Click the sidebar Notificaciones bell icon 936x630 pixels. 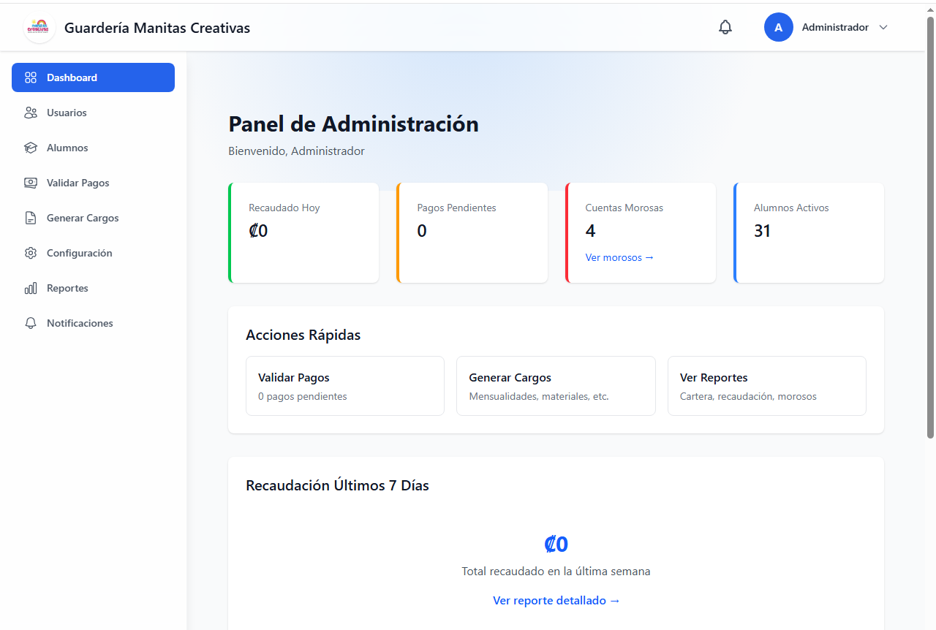31,323
